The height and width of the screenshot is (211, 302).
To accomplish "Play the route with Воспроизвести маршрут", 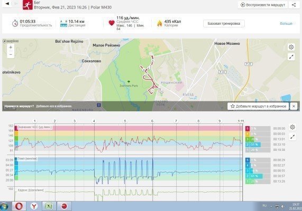I will 263,5.
